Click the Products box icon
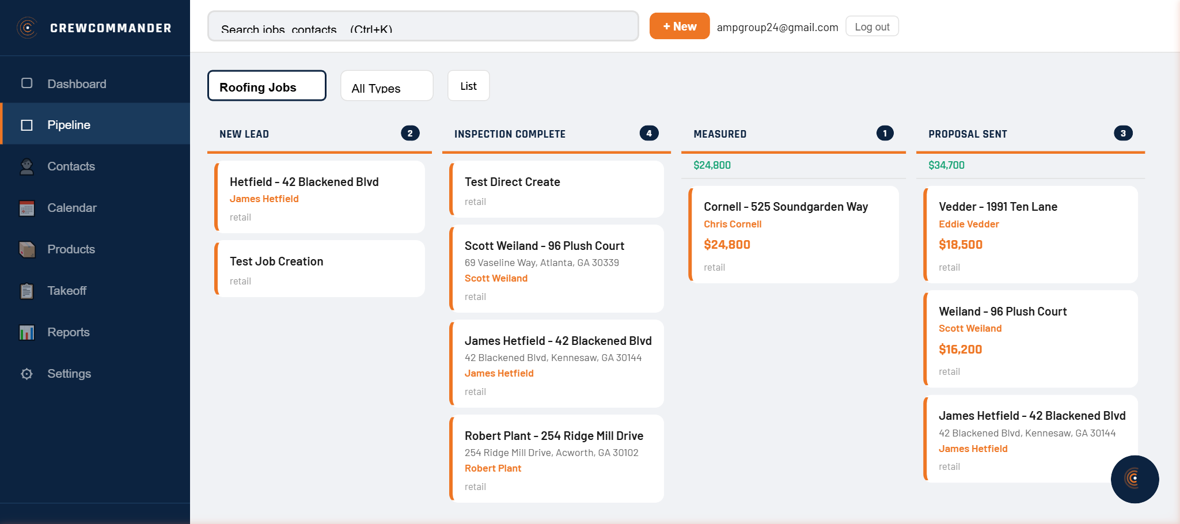The height and width of the screenshot is (524, 1180). [x=27, y=249]
